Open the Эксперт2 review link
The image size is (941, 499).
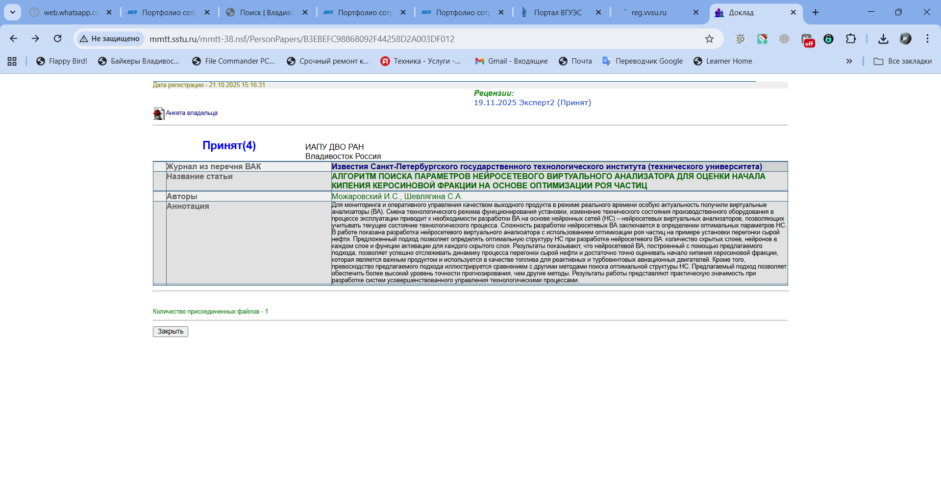(532, 103)
